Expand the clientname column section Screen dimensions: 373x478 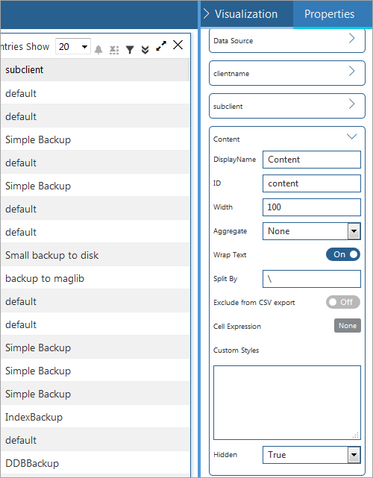[287, 73]
